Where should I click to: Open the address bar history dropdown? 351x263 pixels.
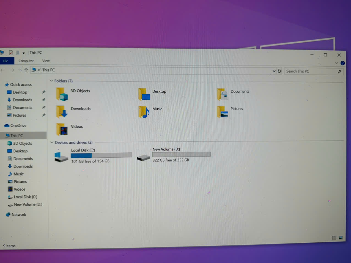[274, 71]
